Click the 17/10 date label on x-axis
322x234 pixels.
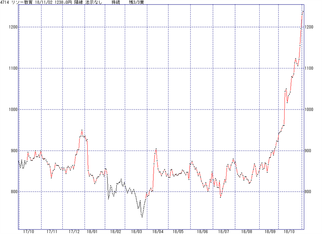29,232
